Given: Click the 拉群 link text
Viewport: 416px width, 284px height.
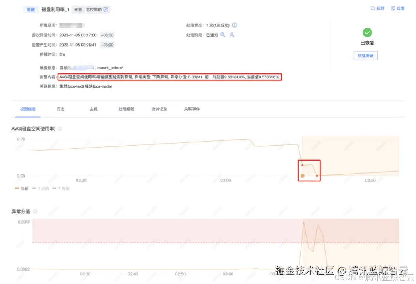Looking at the screenshot, I should 380,8.
